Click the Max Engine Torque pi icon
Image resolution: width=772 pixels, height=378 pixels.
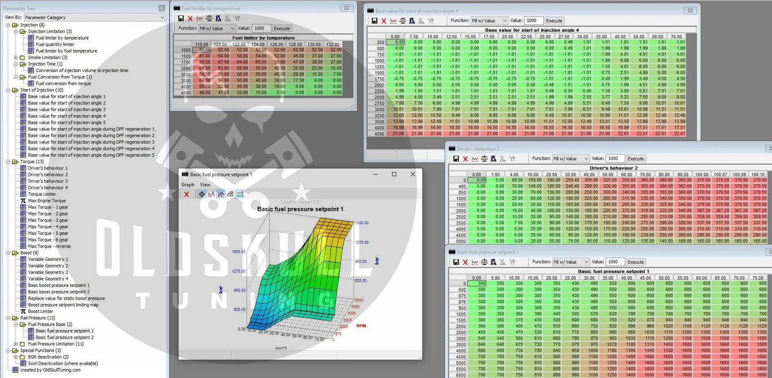coord(23,201)
